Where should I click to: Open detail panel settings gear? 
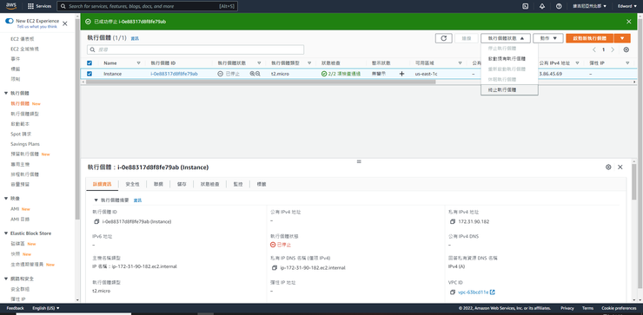tap(608, 167)
